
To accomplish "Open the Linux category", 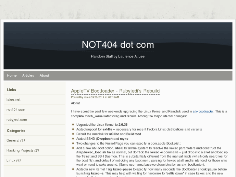I will coord(14,160).
